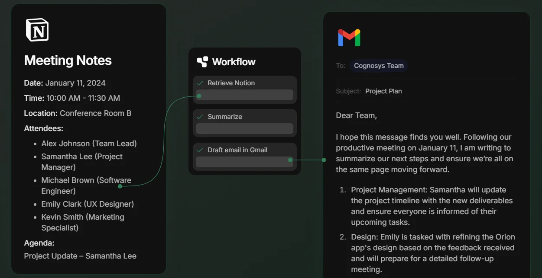Screen dimensions: 542x278
Task: Click the Workflow panel title
Action: tap(234, 62)
